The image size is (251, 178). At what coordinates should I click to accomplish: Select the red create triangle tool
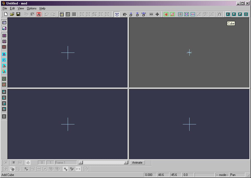click(x=172, y=14)
